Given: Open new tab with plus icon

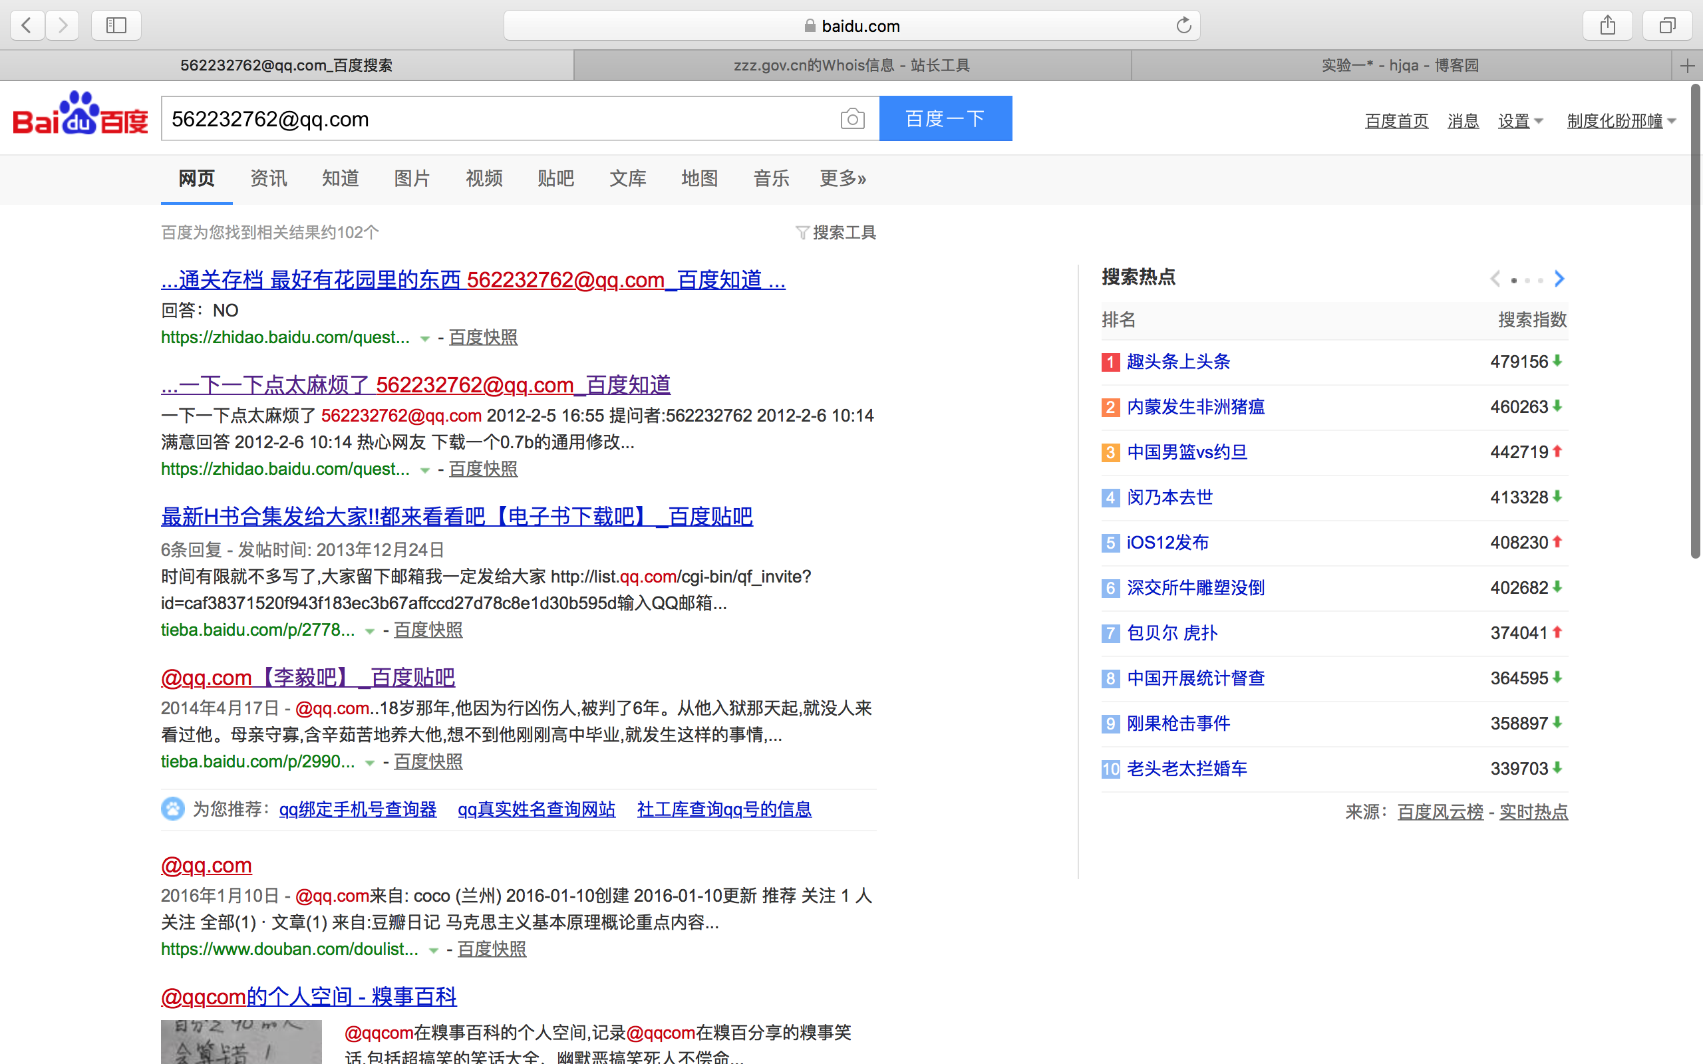Looking at the screenshot, I should tap(1687, 66).
